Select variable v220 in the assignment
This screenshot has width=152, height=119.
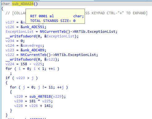[18, 96]
